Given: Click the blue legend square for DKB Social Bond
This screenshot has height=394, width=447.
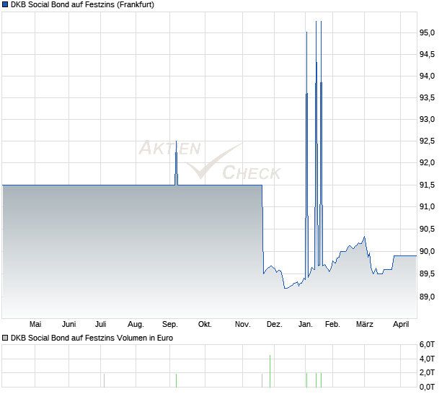Looking at the screenshot, I should (5, 4).
